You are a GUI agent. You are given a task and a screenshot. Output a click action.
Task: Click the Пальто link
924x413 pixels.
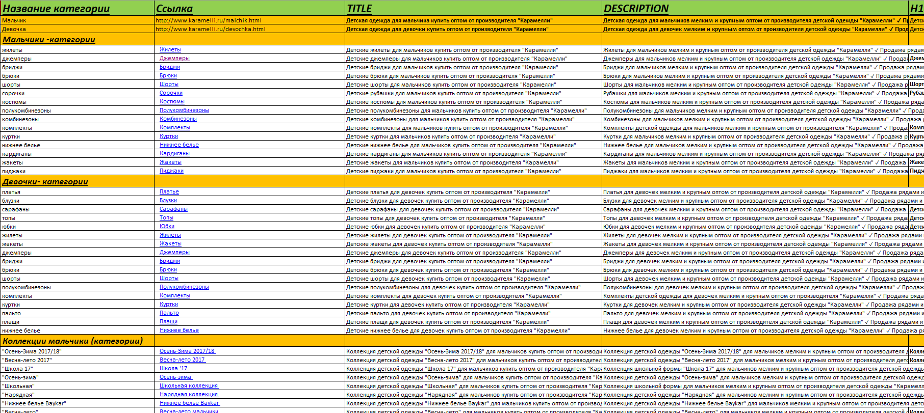pyautogui.click(x=169, y=313)
